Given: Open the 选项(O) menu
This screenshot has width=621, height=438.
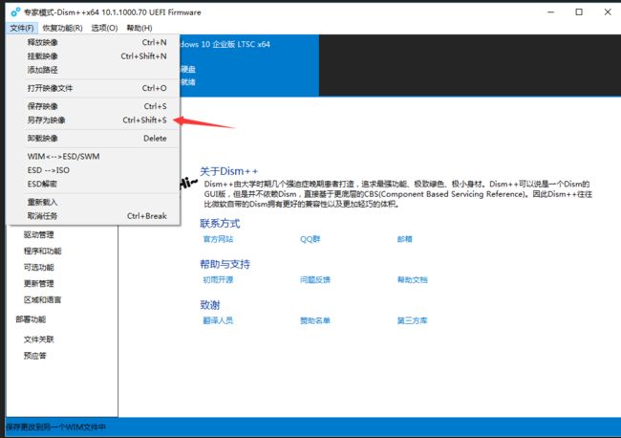Looking at the screenshot, I should coord(104,28).
